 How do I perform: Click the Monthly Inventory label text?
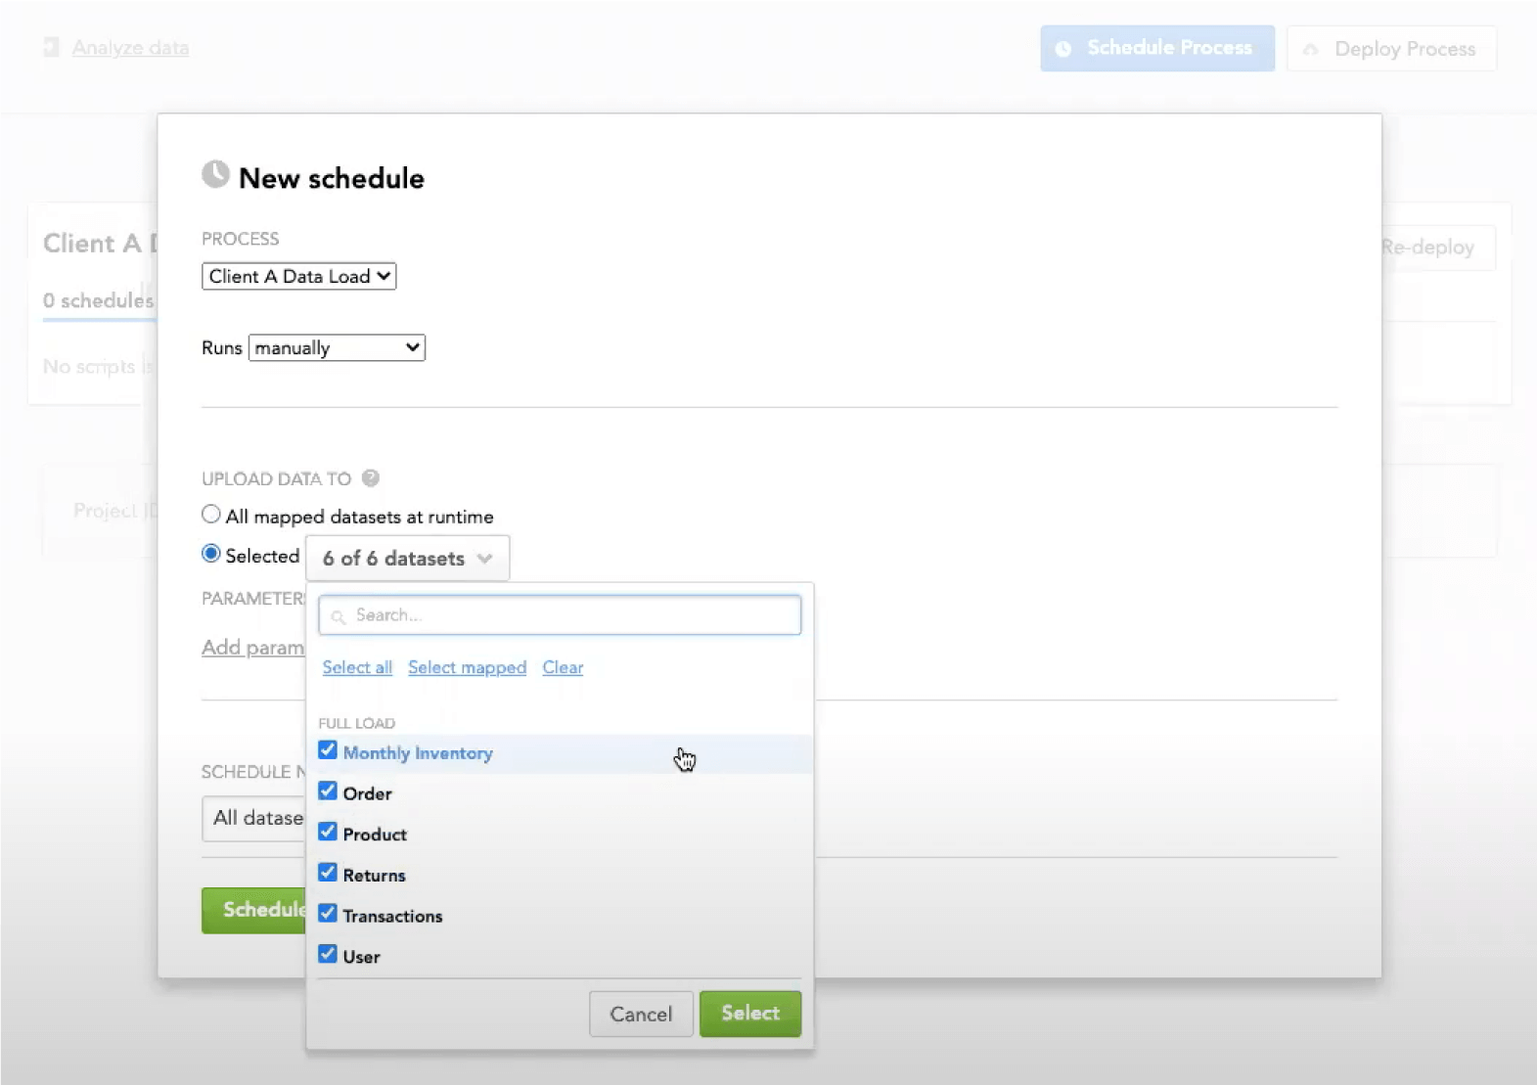(418, 753)
